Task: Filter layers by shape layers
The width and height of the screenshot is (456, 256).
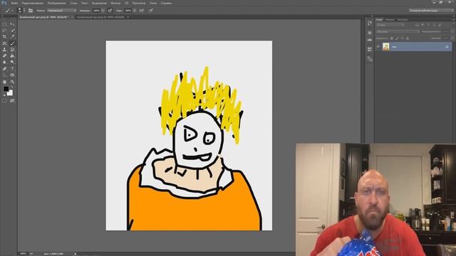Action: (434, 26)
